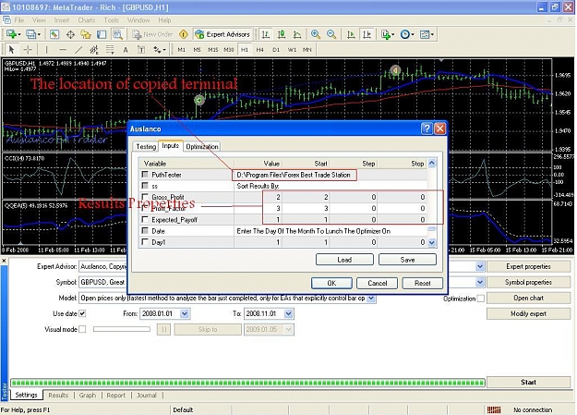Open a new chart from the toolbar

12,34
